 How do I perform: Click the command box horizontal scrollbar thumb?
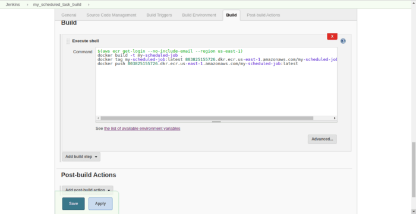point(207,118)
